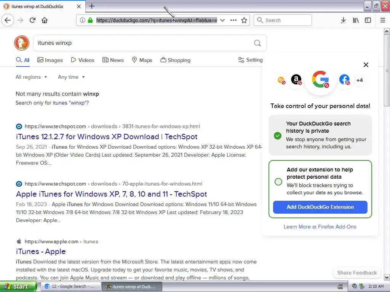Open the Library bookshelf icon
The width and height of the screenshot is (390, 292).
356,20
